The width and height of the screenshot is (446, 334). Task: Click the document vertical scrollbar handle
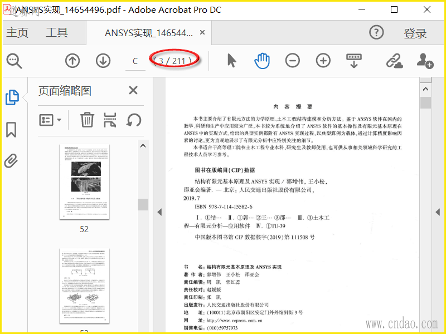(x=425, y=102)
